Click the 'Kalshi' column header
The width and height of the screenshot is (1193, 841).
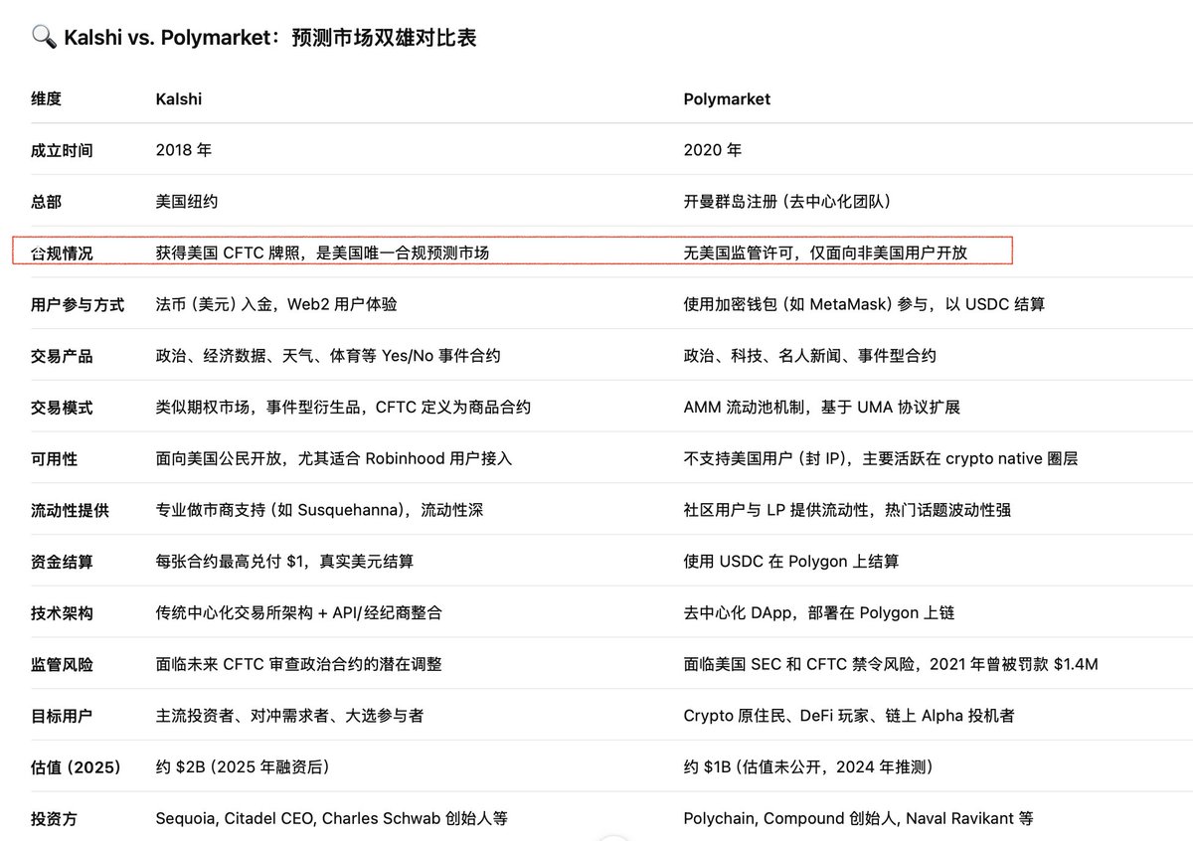179,98
